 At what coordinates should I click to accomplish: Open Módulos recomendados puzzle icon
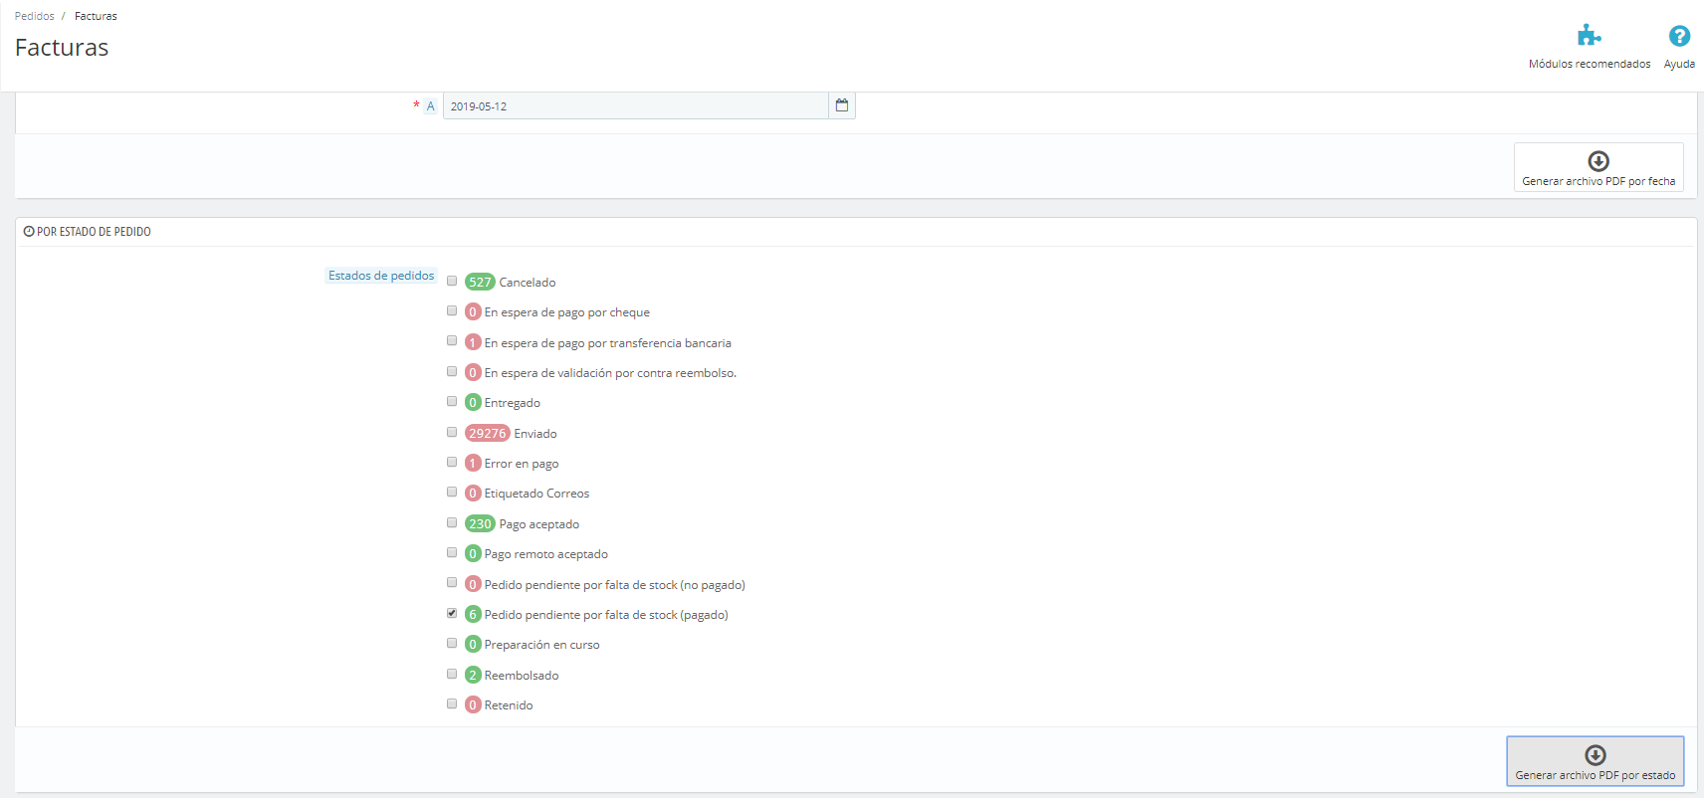(x=1589, y=37)
